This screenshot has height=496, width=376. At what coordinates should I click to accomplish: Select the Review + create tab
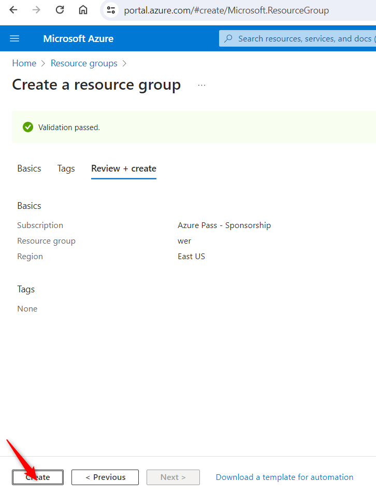point(124,168)
